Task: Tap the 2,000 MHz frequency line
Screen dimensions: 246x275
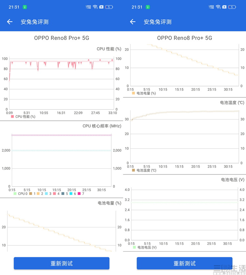Action: (62, 151)
